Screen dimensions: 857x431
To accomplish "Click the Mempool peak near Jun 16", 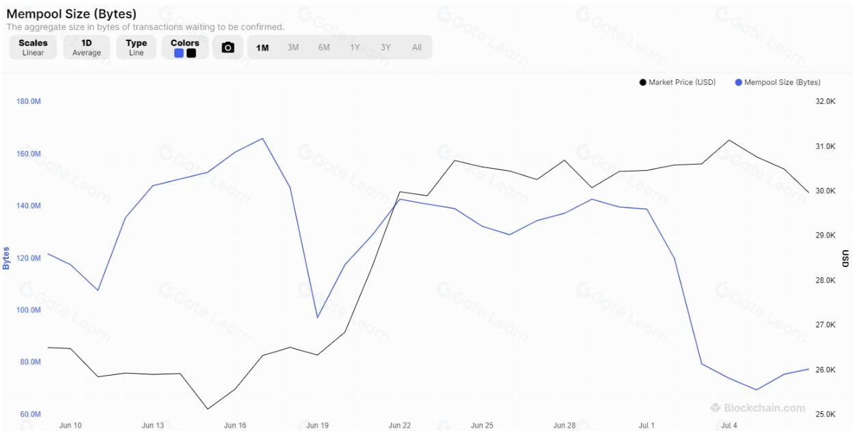I will [263, 139].
